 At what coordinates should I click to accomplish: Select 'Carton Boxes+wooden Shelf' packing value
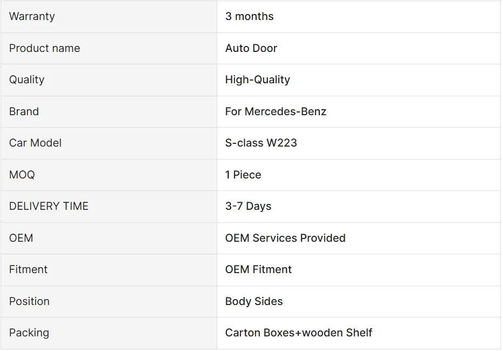(x=299, y=333)
